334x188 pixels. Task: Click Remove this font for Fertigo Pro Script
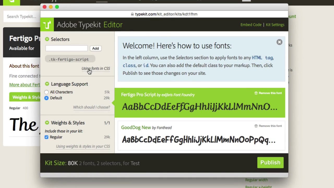(270, 93)
